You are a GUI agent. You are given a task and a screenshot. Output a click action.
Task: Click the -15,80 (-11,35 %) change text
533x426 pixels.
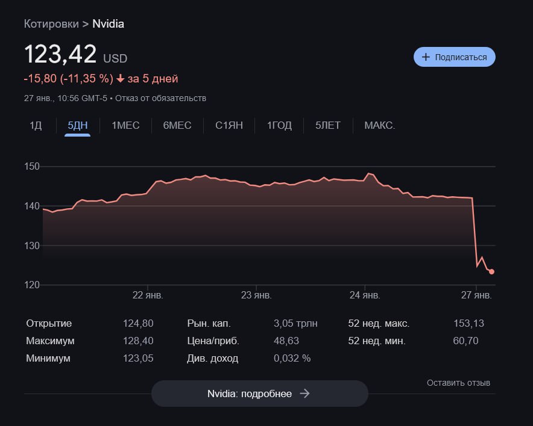[68, 78]
